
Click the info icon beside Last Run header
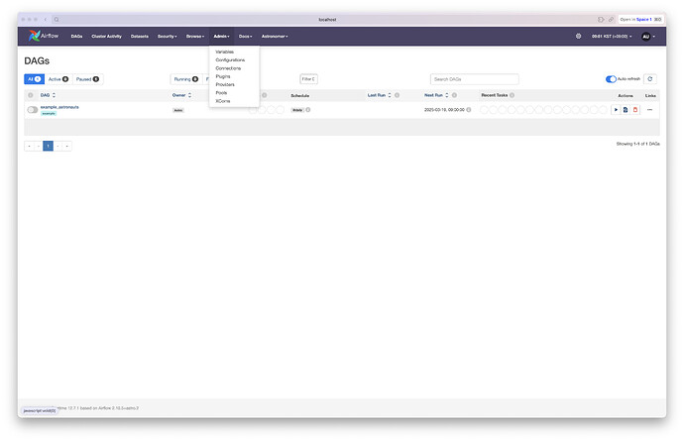pos(397,95)
